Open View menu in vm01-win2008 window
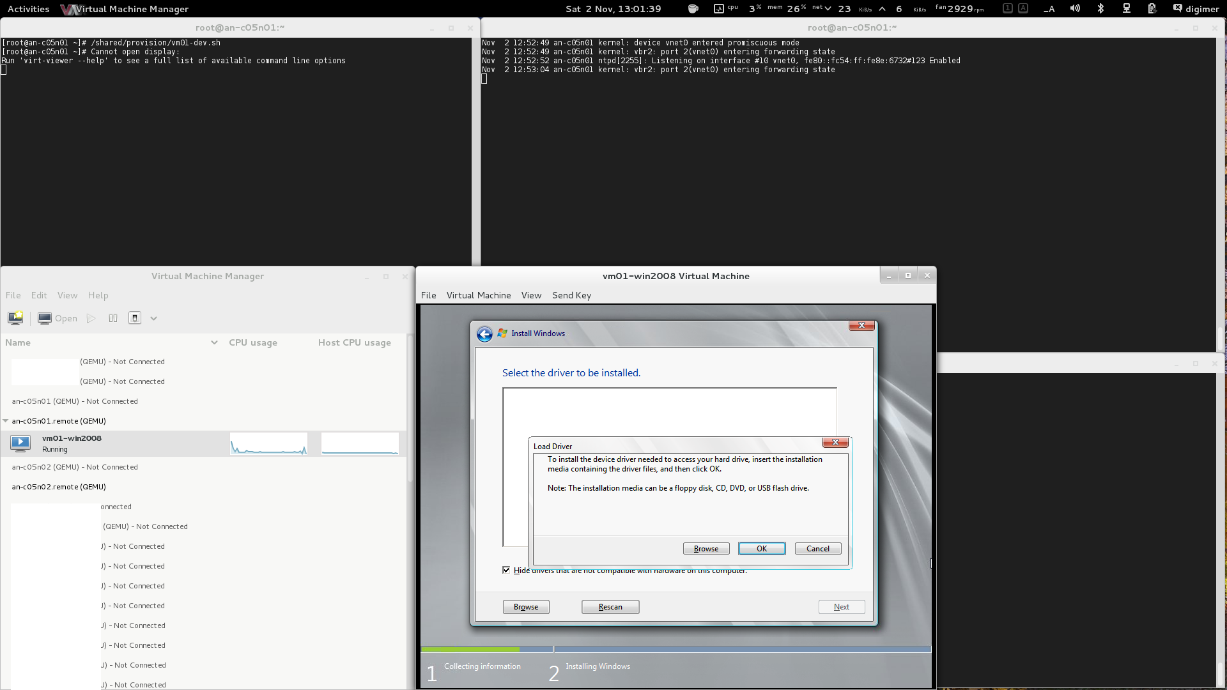1227x690 pixels. pyautogui.click(x=531, y=295)
